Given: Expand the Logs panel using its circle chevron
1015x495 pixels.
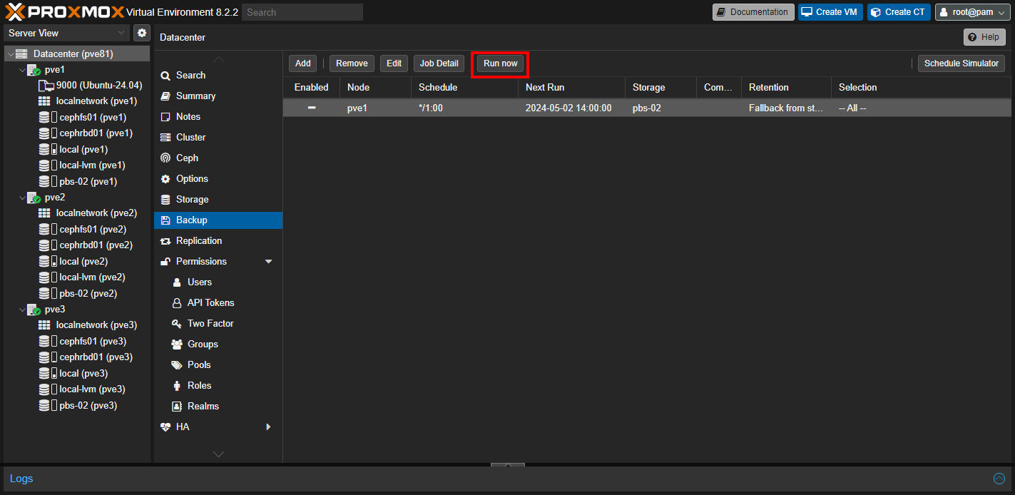Looking at the screenshot, I should point(999,479).
